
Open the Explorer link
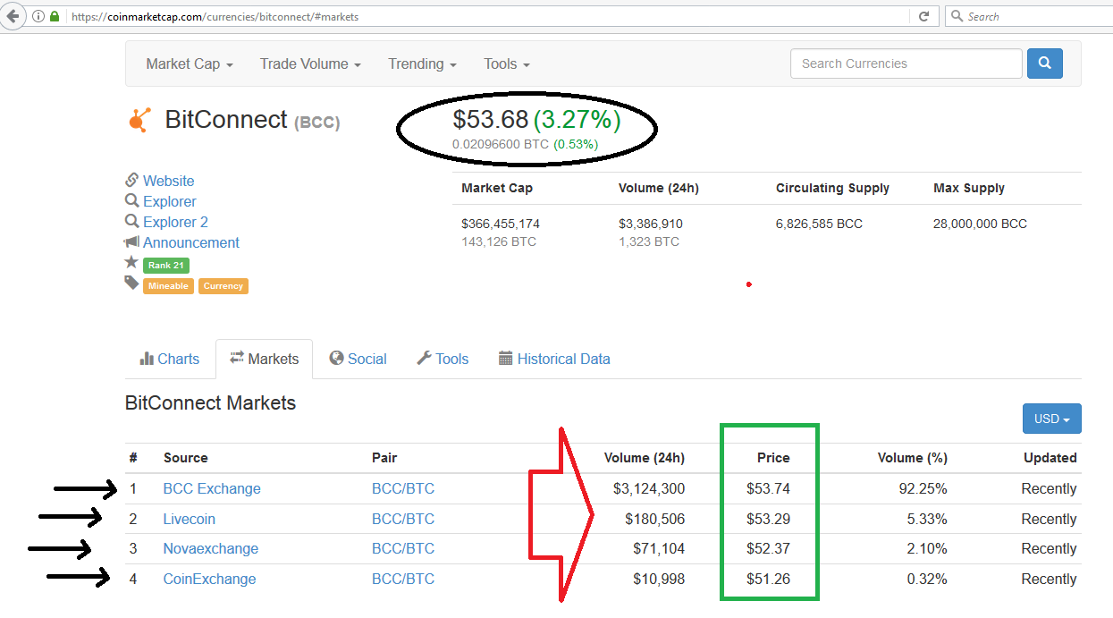(x=170, y=201)
